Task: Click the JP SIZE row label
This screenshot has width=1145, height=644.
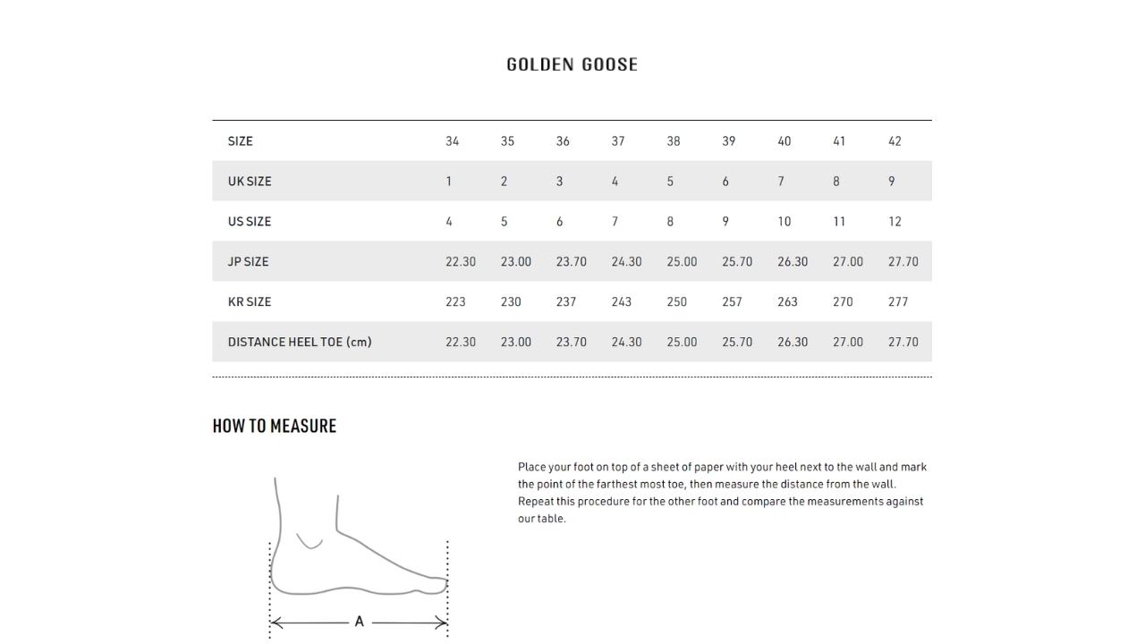Action: click(248, 262)
